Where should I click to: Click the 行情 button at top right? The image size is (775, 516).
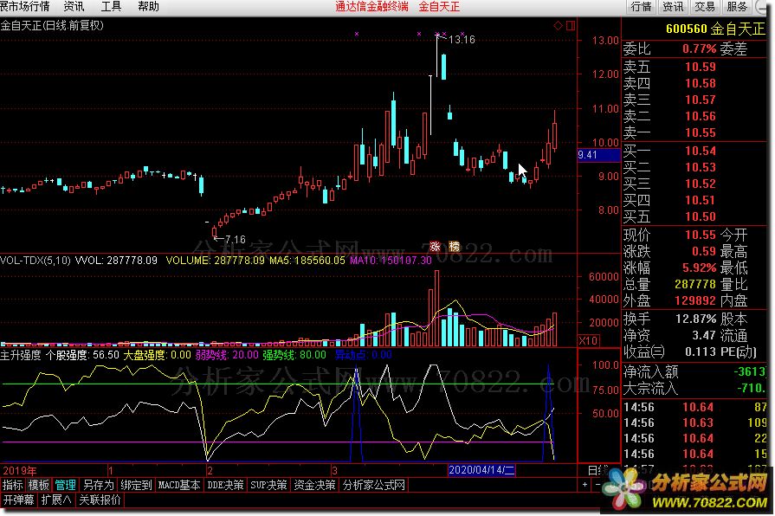tap(642, 6)
